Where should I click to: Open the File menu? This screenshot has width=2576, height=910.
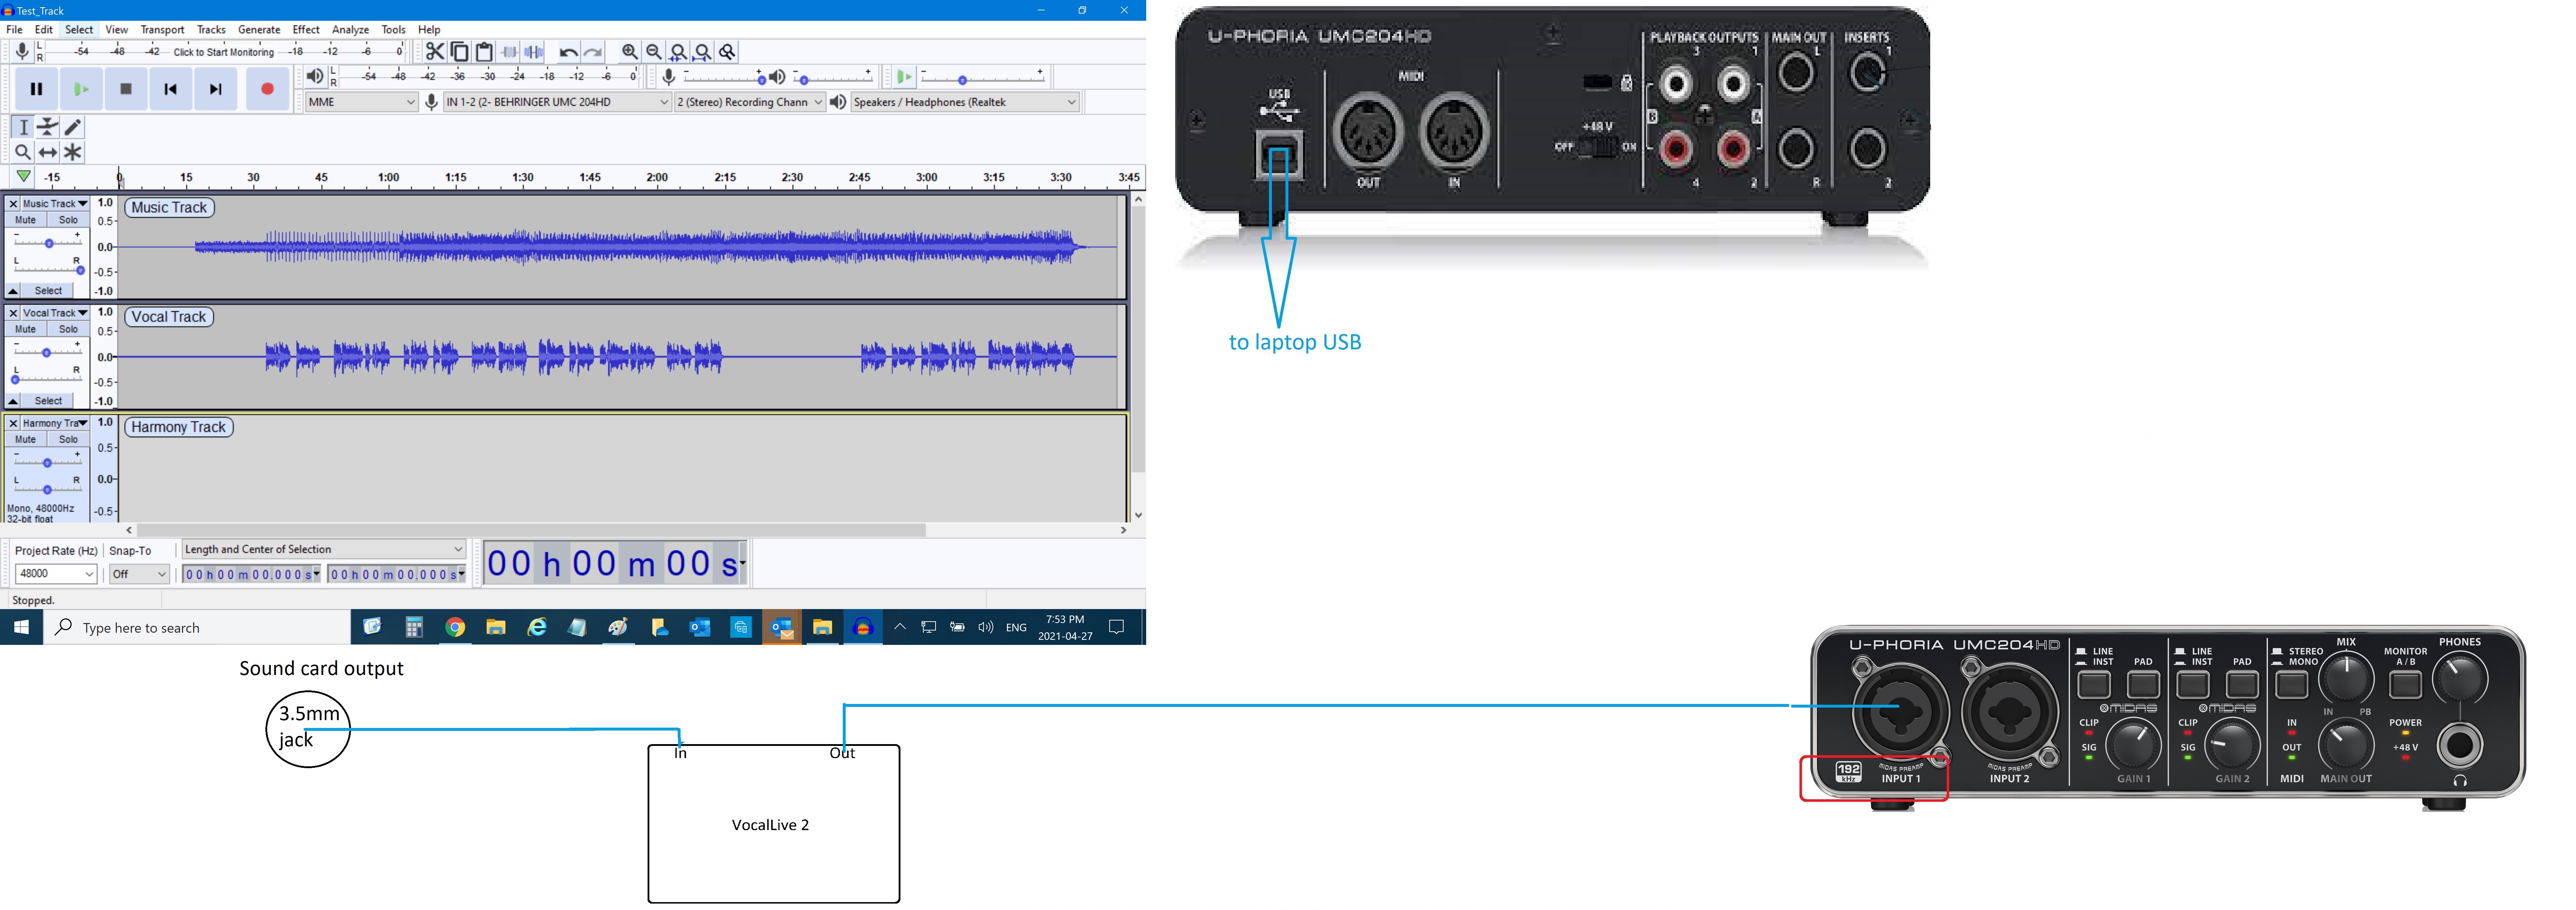coord(14,30)
